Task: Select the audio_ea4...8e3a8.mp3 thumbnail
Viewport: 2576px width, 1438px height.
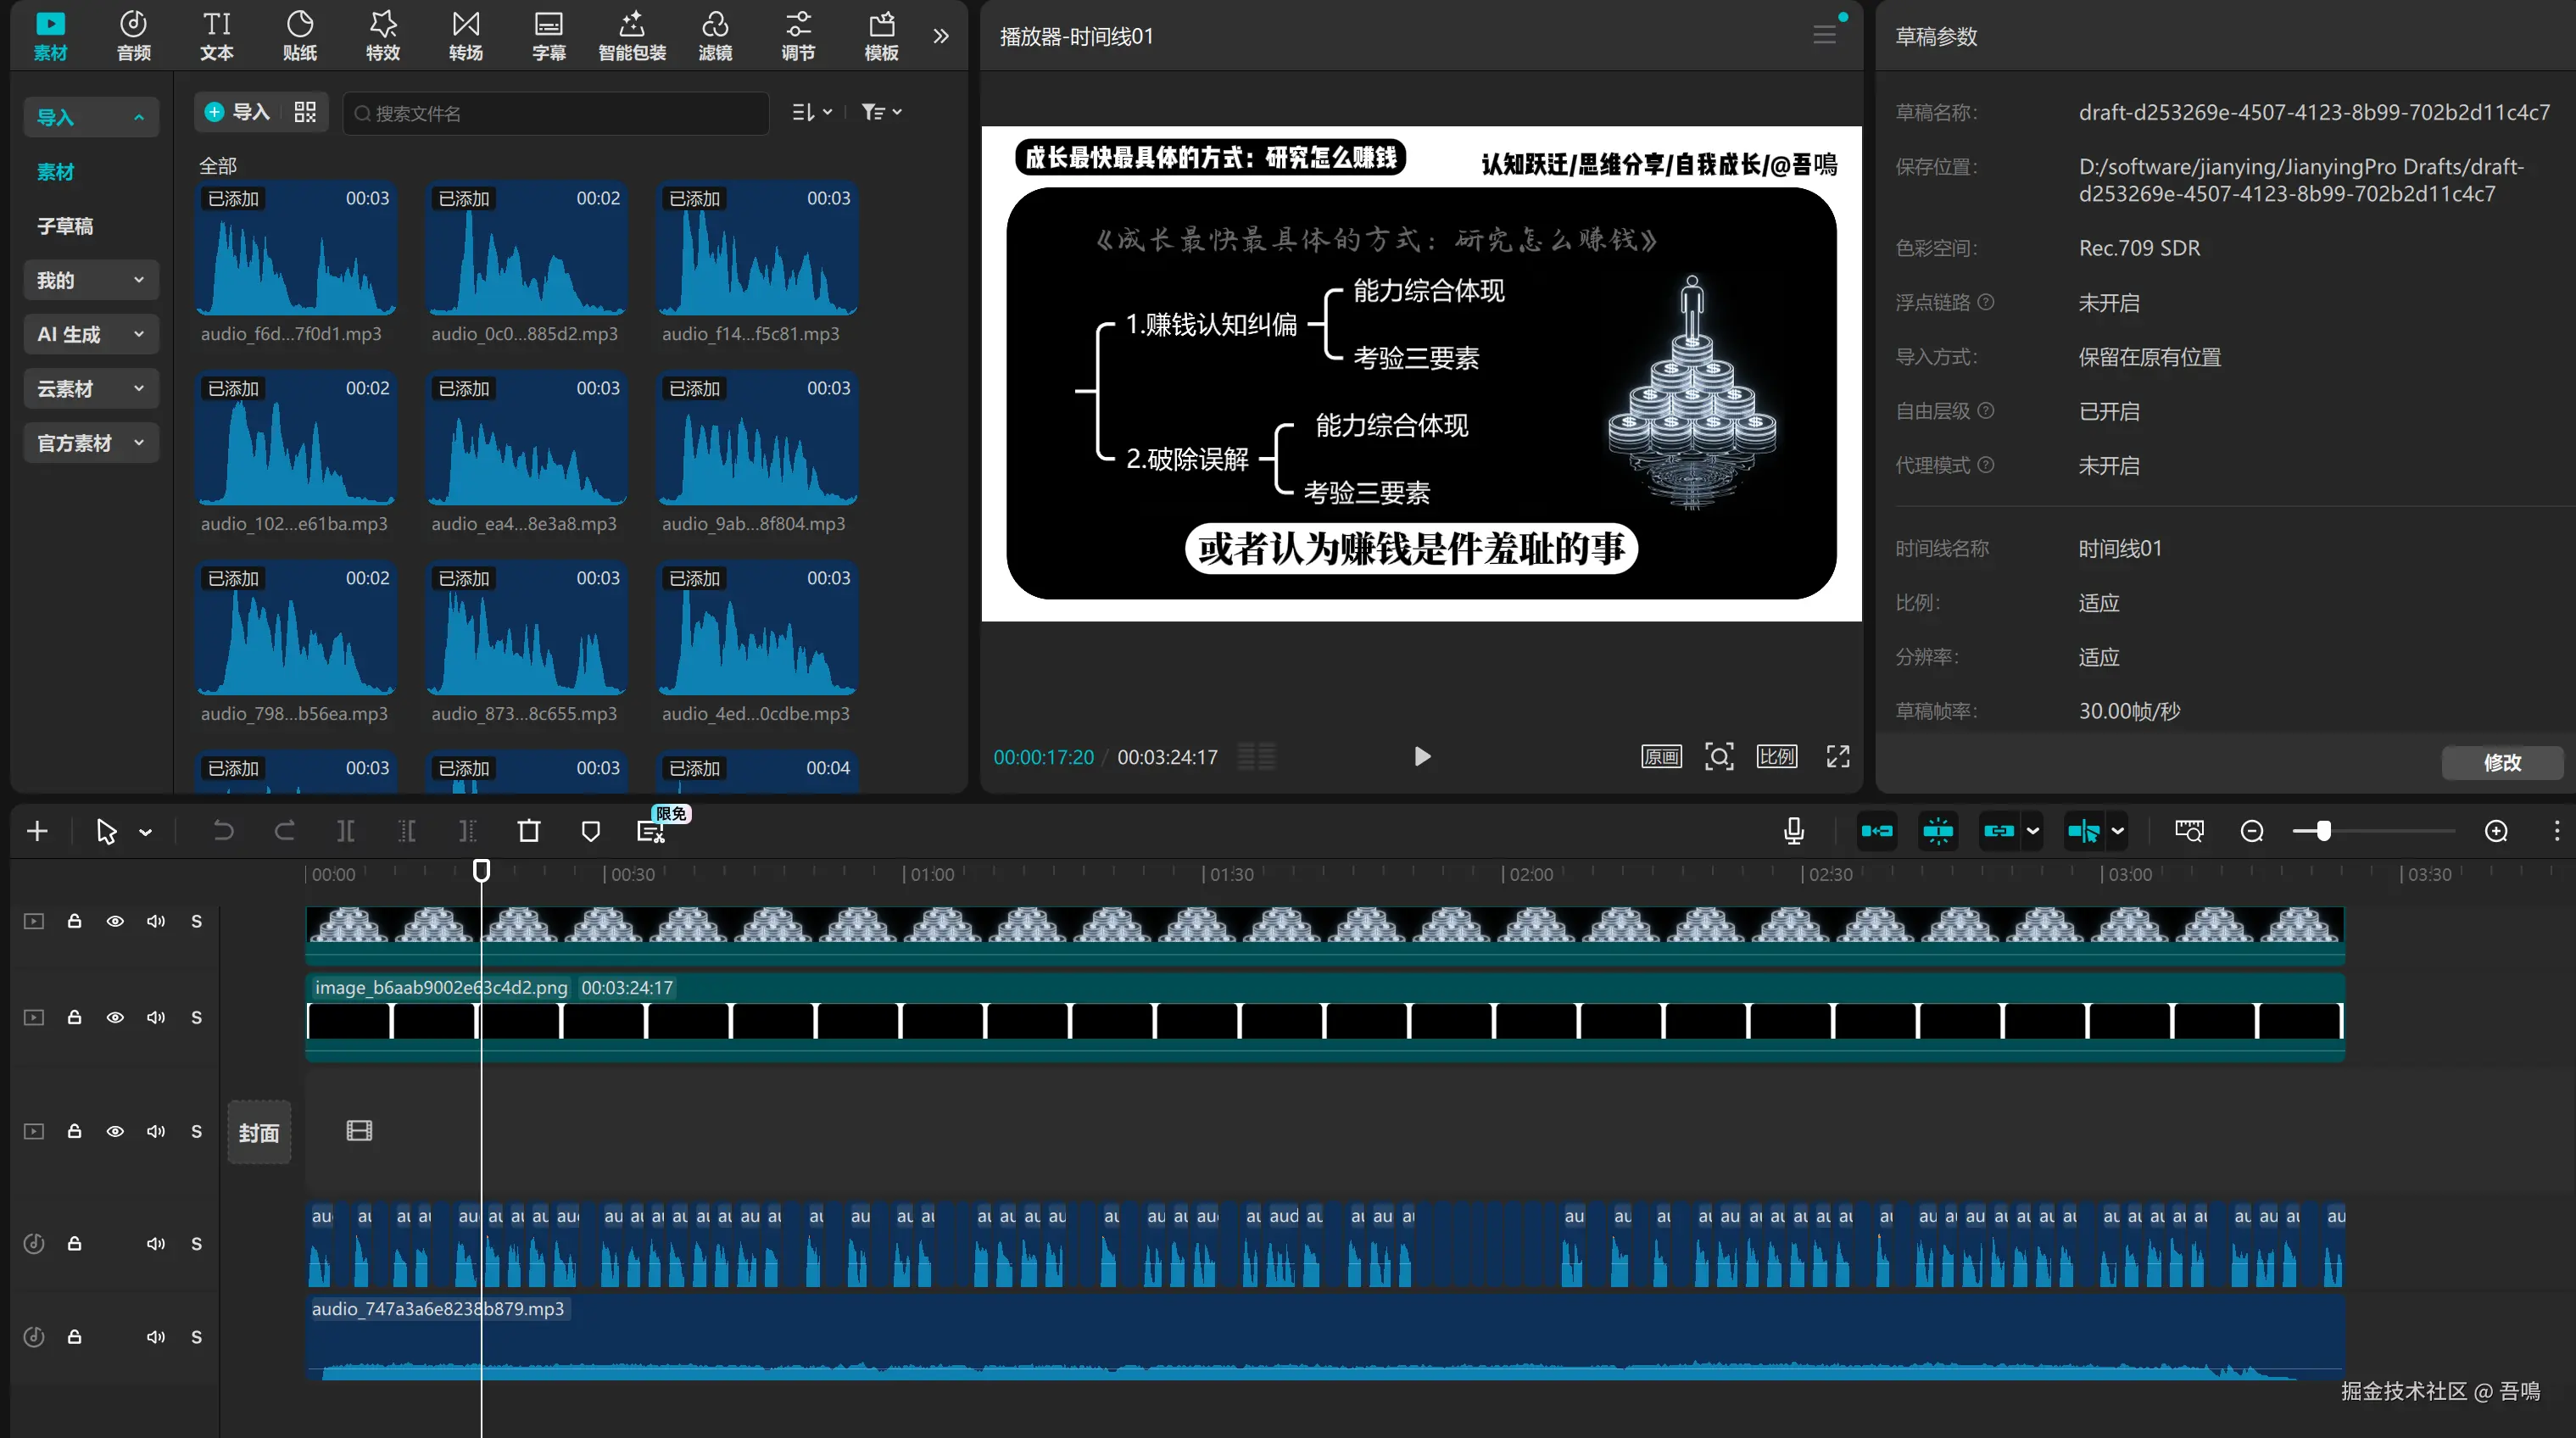Action: 526,441
